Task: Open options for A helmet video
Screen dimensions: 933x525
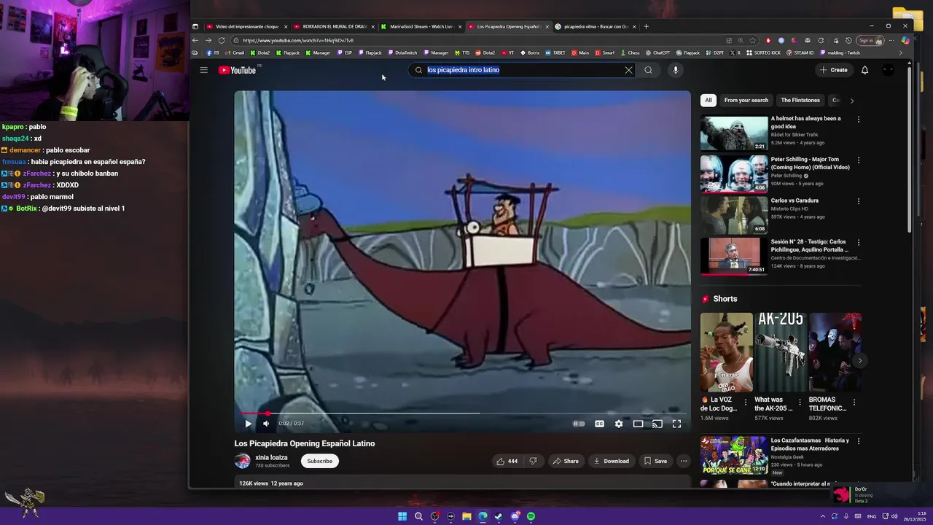Action: pyautogui.click(x=858, y=119)
